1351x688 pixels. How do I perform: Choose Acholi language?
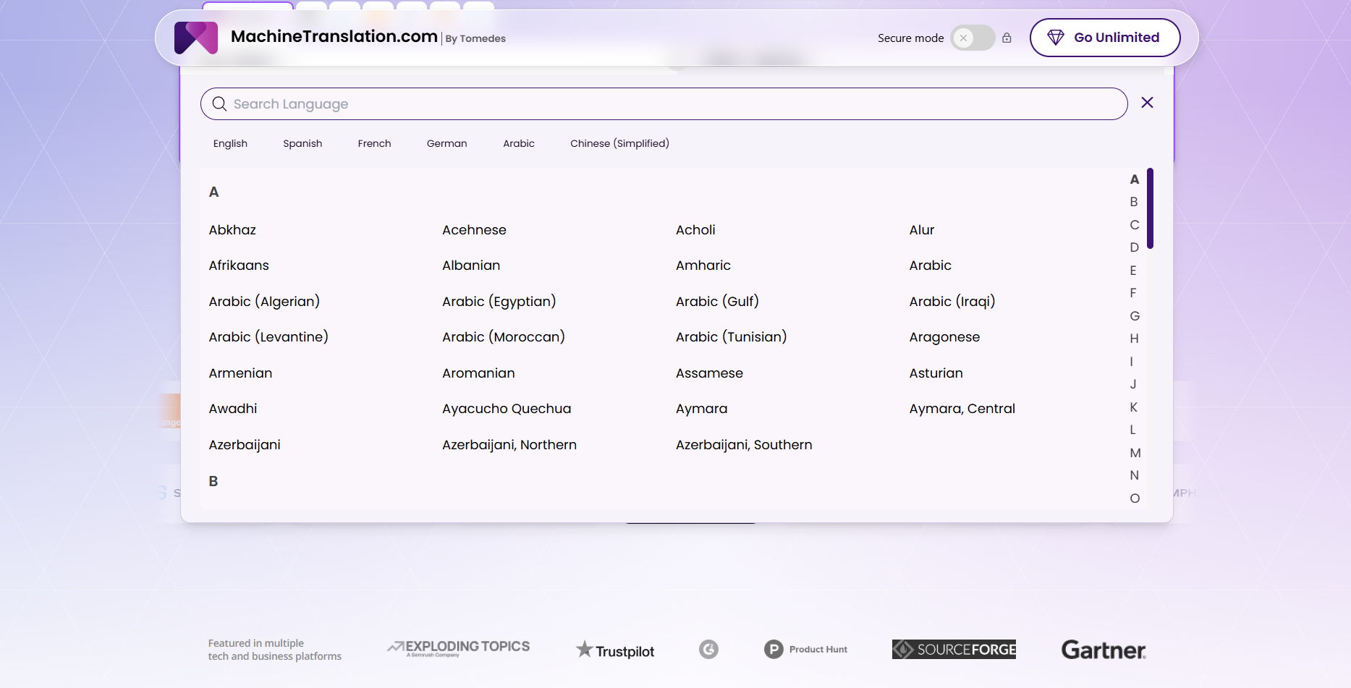695,230
